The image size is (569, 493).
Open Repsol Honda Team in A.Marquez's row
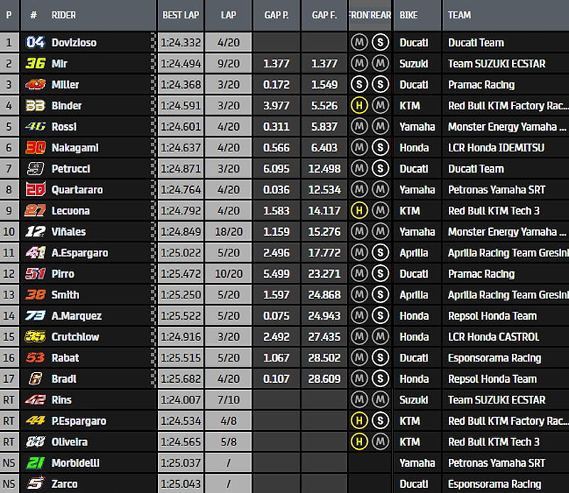click(492, 316)
